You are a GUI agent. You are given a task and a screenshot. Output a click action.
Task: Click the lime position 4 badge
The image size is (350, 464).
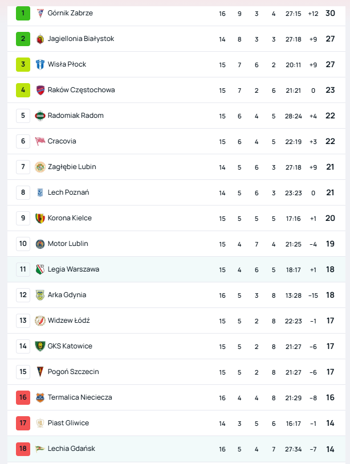click(x=23, y=90)
